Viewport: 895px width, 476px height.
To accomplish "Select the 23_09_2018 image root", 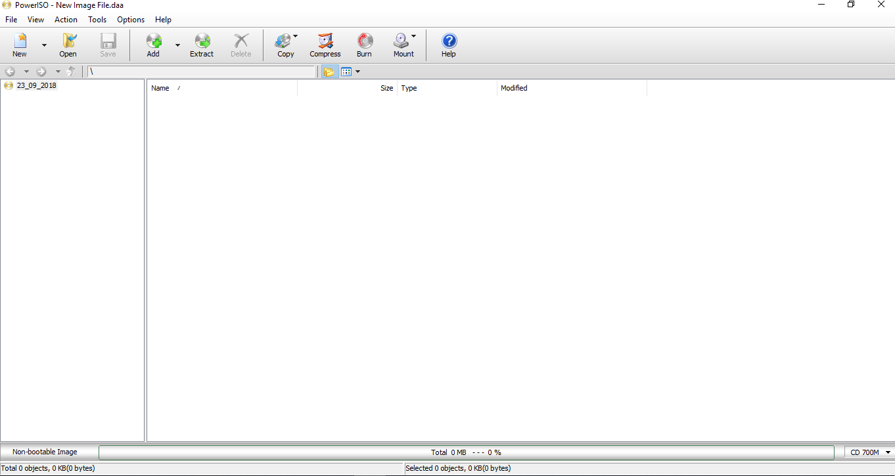I will tap(35, 85).
